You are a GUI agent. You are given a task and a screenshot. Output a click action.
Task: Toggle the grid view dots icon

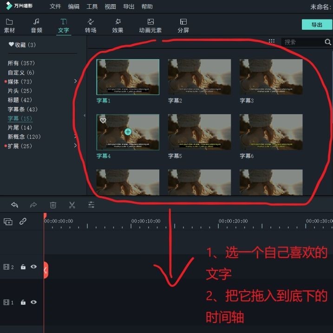(272, 41)
